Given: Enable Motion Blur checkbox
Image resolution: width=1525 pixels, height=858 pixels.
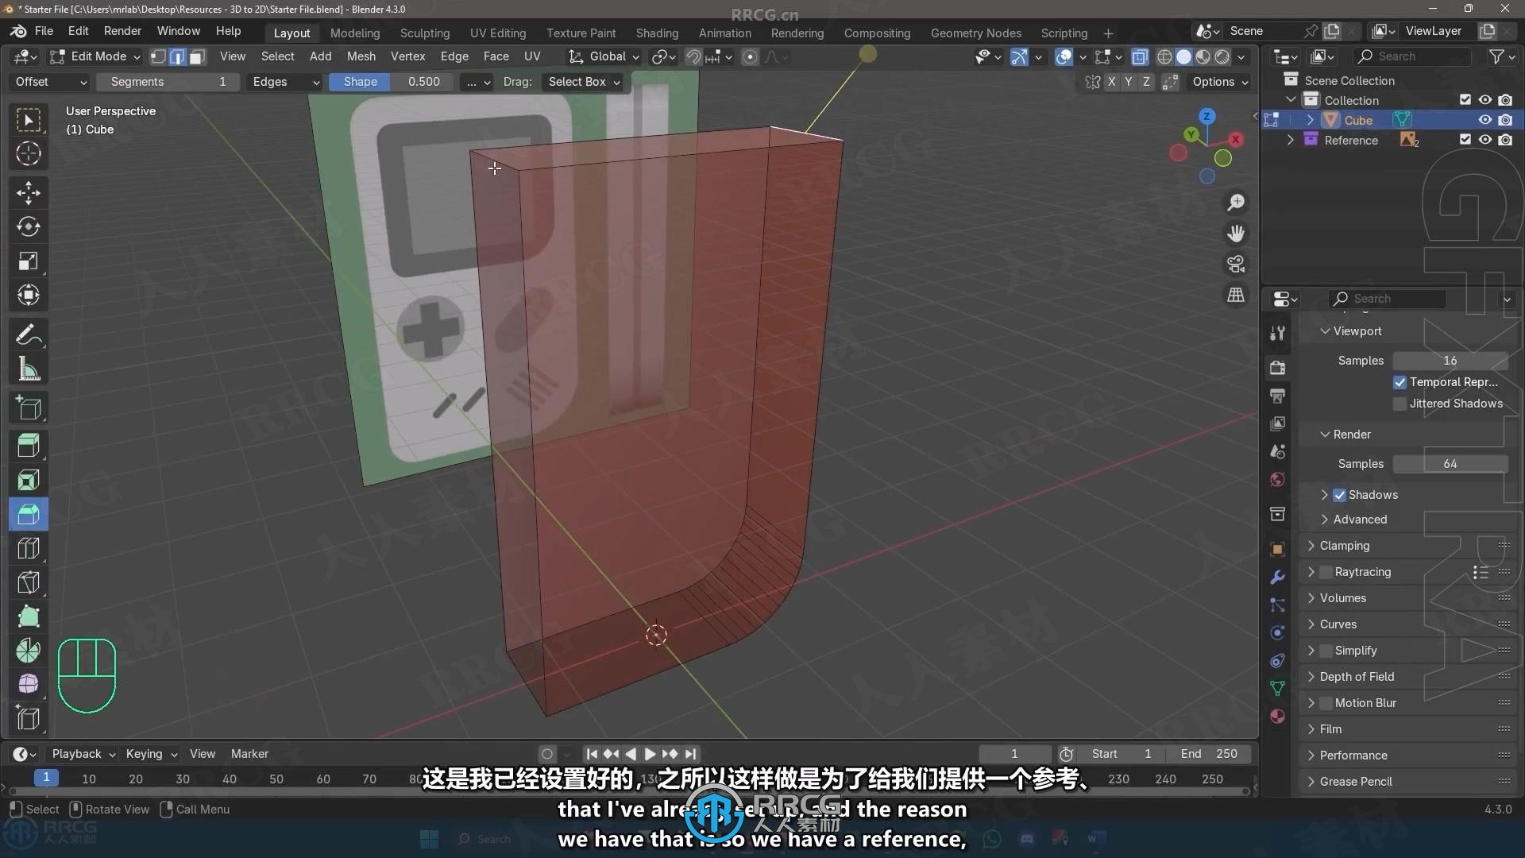Looking at the screenshot, I should [x=1326, y=703].
